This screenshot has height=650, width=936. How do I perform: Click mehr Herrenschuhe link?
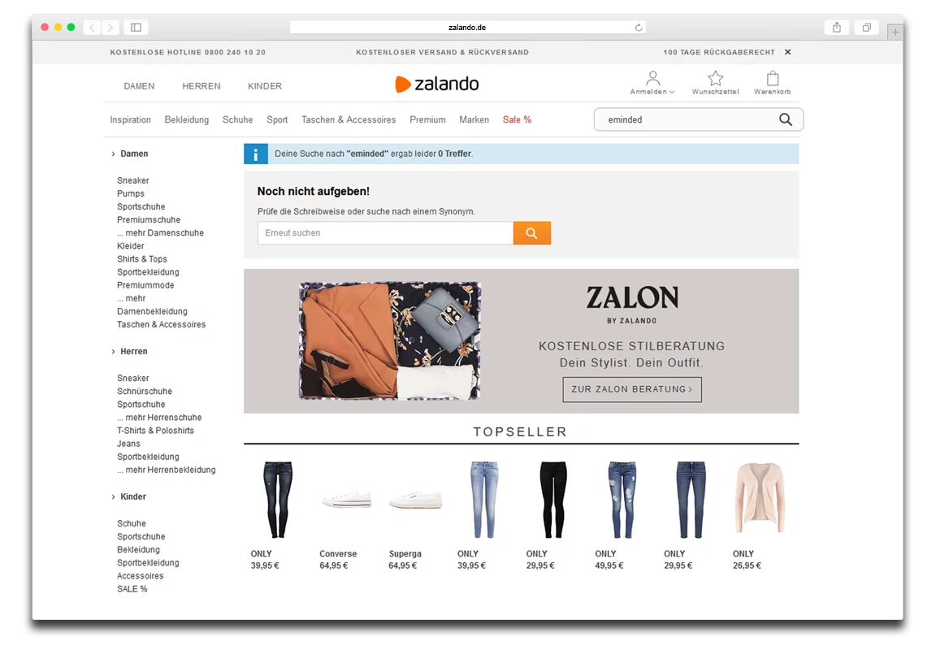click(159, 418)
